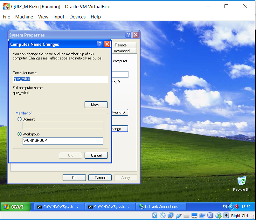Open the Machine menu
Screen dimensions: 256x220
click(24, 17)
